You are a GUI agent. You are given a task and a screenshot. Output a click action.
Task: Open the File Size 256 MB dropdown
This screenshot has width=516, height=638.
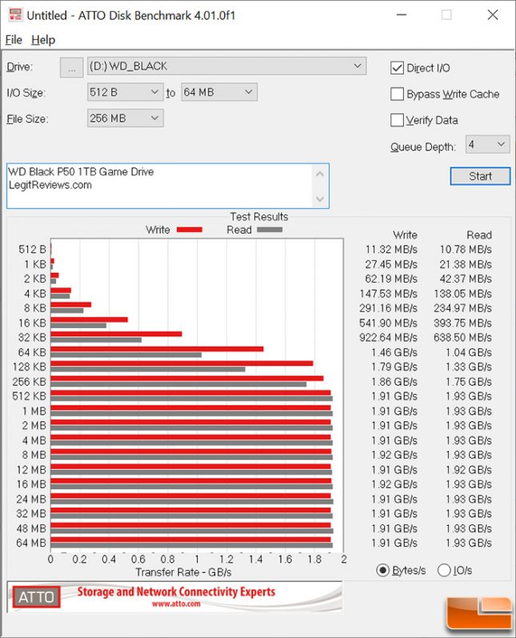(x=126, y=118)
